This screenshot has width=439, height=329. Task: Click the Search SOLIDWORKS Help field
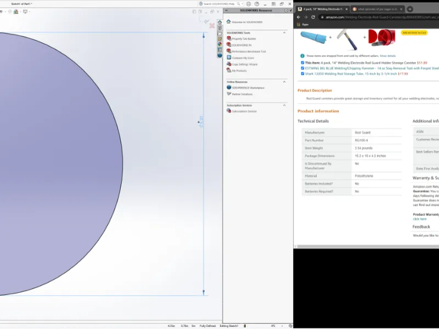pos(219,4)
